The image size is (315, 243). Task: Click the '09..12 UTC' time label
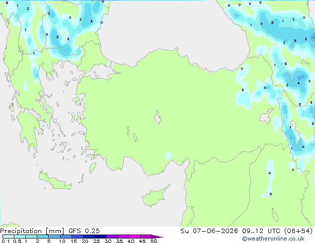(261, 231)
